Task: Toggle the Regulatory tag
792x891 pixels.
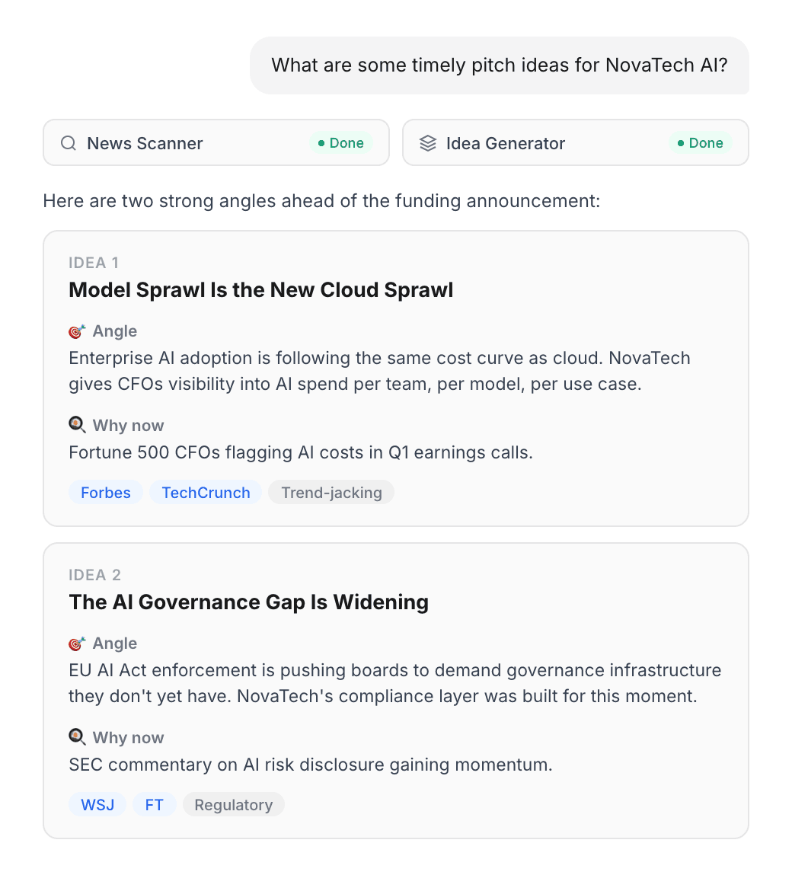Action: pyautogui.click(x=233, y=804)
